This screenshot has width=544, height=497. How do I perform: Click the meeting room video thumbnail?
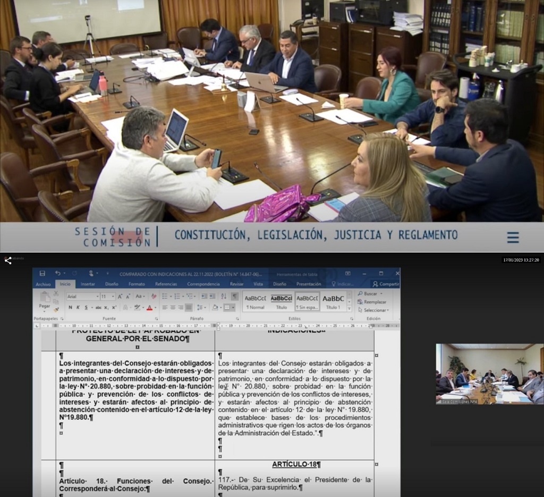[x=489, y=374]
